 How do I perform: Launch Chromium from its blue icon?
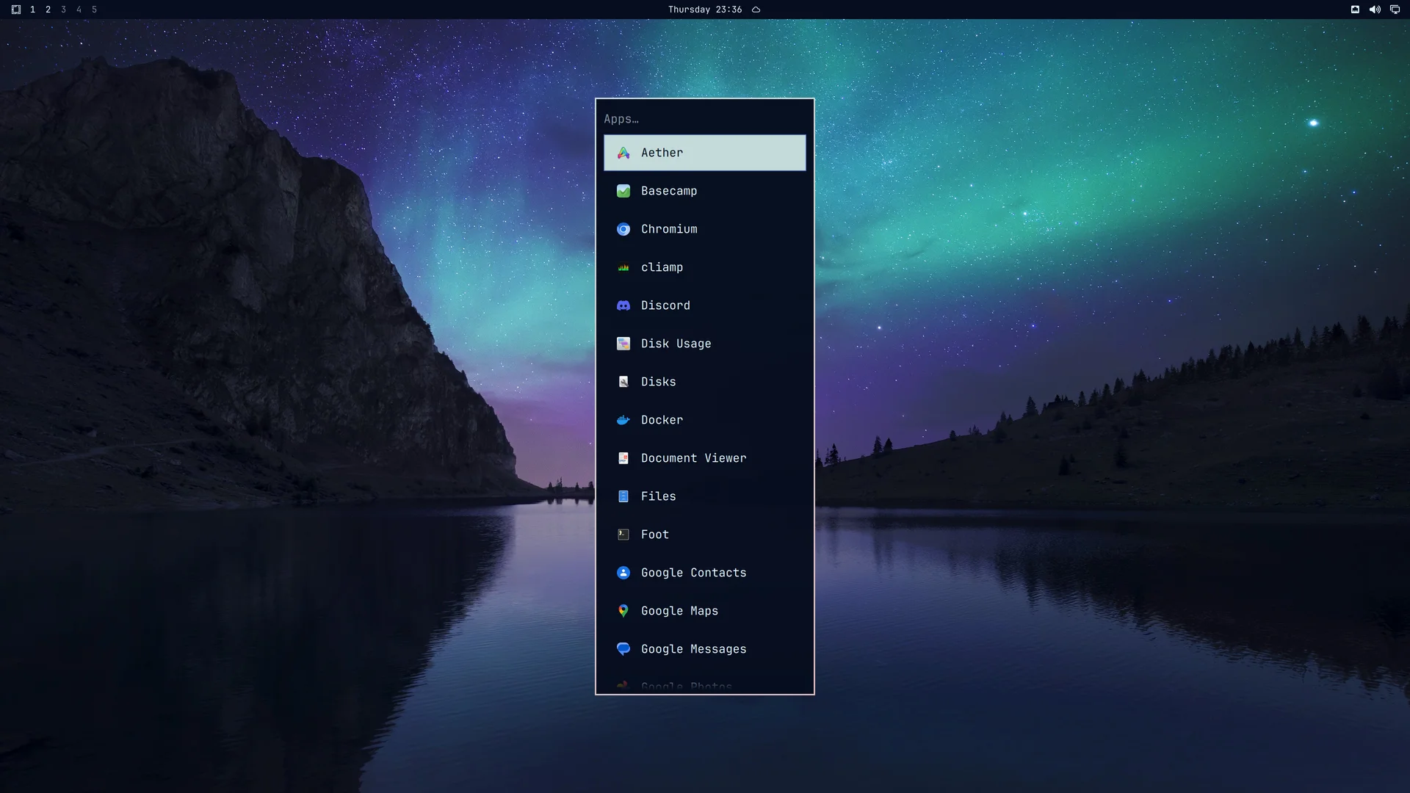click(x=623, y=229)
